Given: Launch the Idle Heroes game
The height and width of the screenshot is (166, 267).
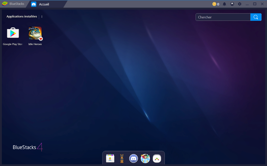Looking at the screenshot, I should click(35, 33).
